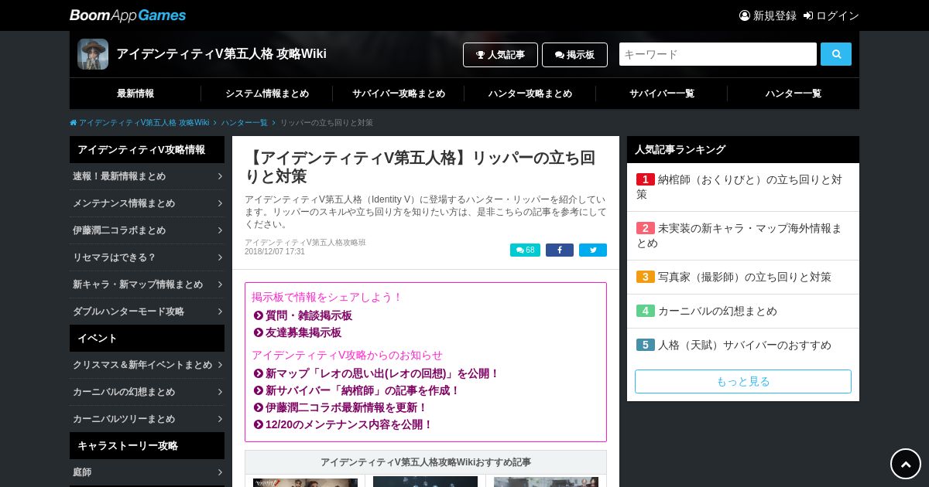The image size is (929, 487).
Task: Open rank 1 納棺師の立ち回りと対策
Action: pos(743,187)
